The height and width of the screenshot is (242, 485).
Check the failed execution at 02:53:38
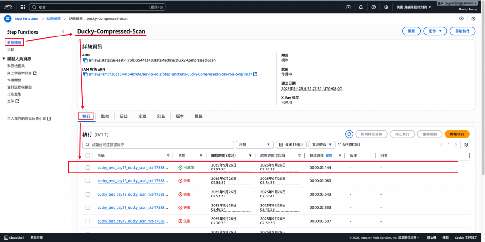tap(88, 194)
